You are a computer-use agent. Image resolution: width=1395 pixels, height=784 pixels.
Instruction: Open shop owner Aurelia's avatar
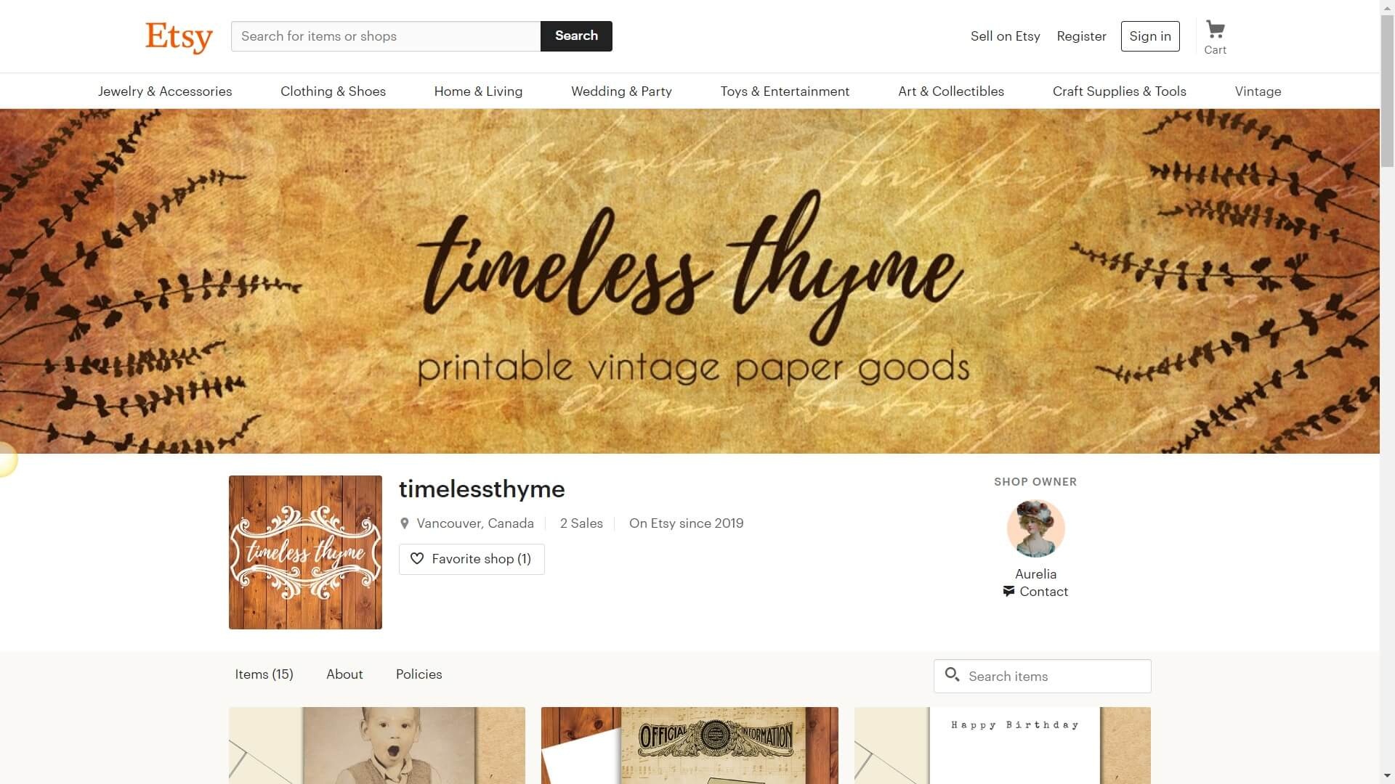pos(1035,528)
